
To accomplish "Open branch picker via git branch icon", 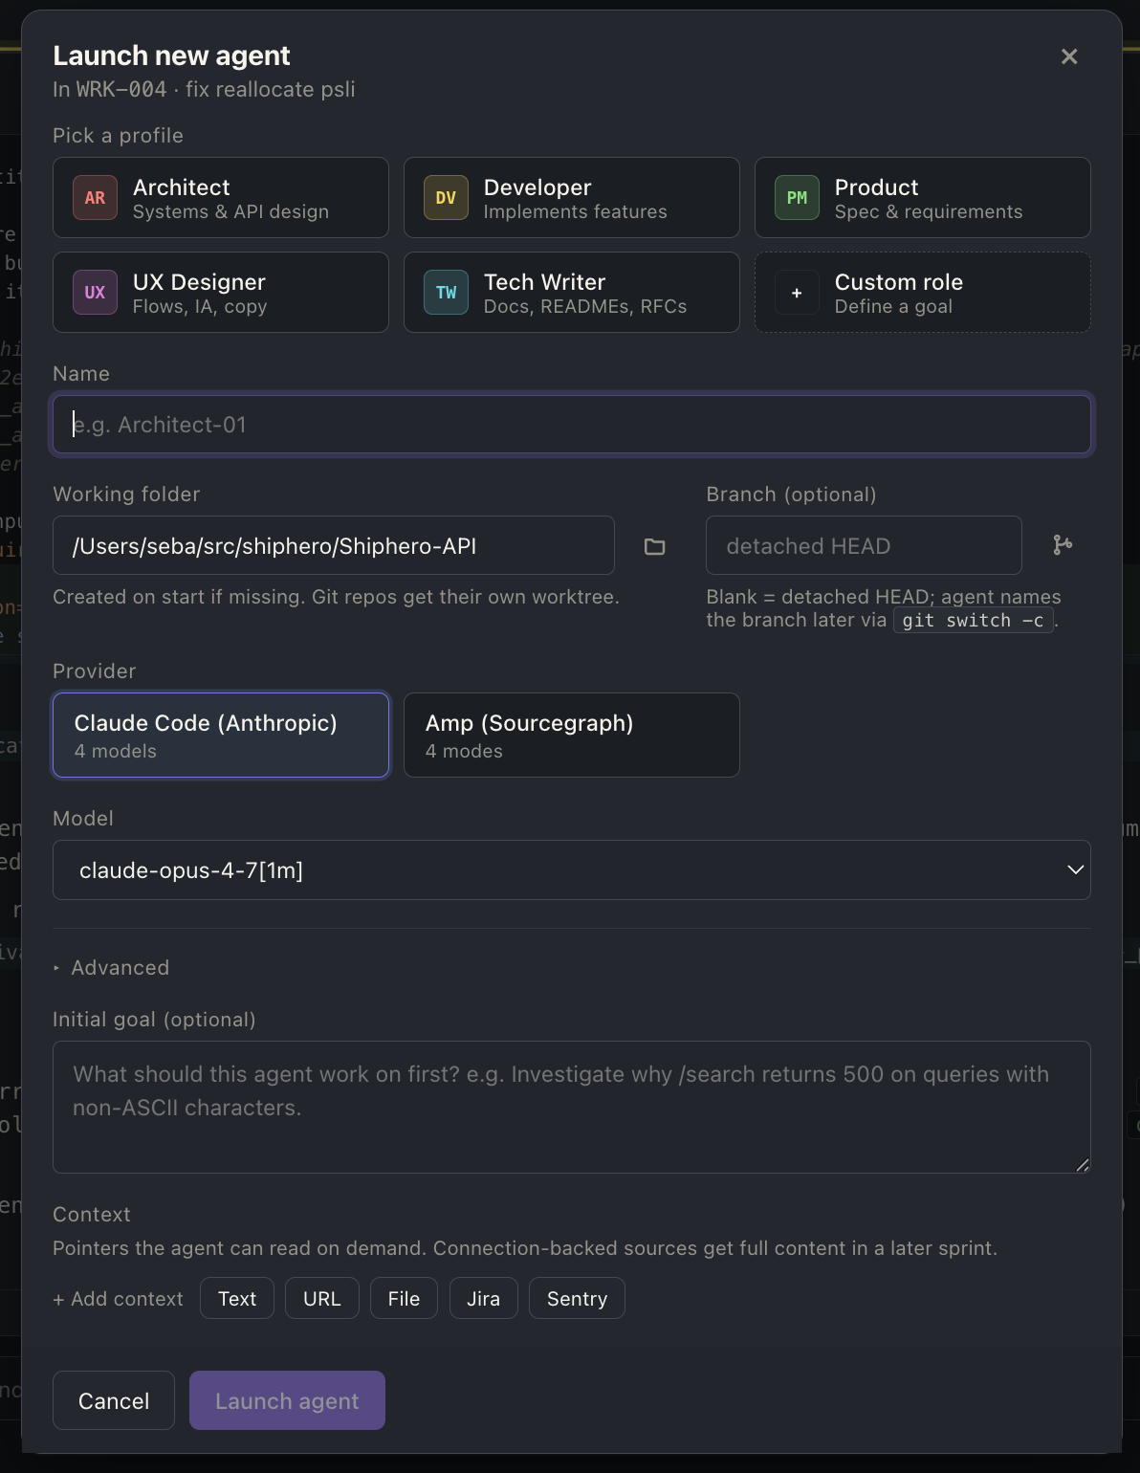I will coord(1063,545).
